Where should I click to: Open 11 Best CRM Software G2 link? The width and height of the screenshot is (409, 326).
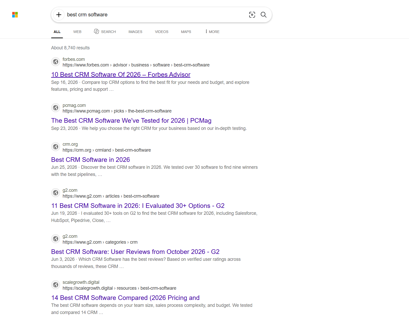[x=138, y=206]
